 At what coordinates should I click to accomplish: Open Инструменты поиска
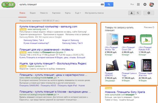coord(94,13)
